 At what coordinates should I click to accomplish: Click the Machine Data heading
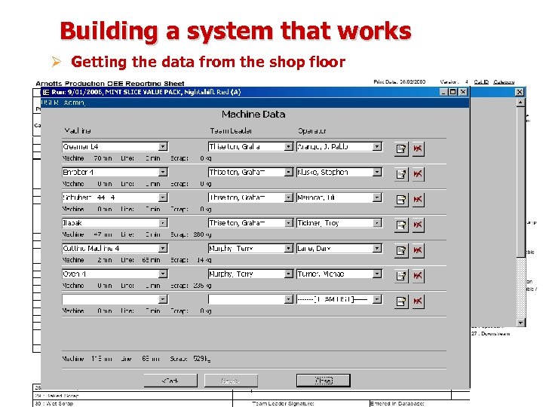coord(253,115)
